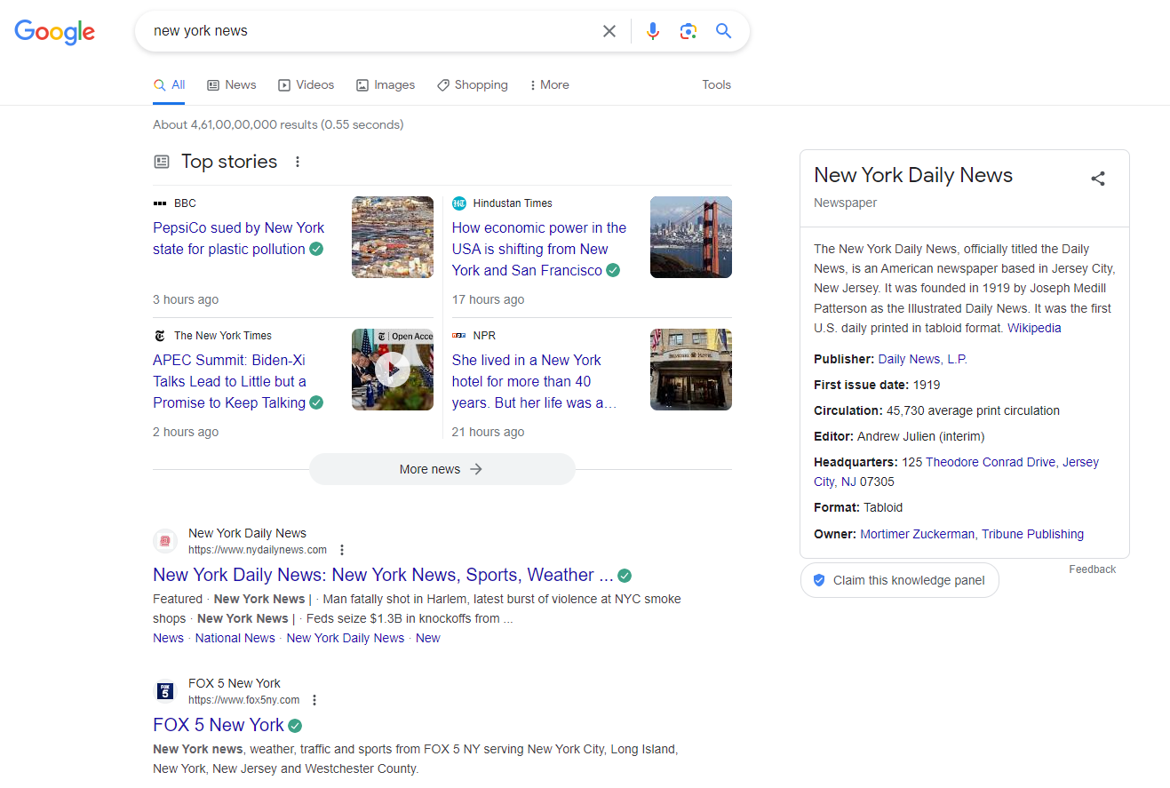
Task: Open Google Lens image search icon
Action: pyautogui.click(x=688, y=31)
